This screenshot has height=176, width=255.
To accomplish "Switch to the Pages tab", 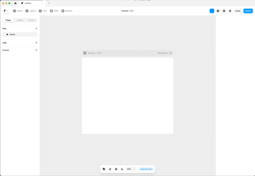I will [x=8, y=20].
